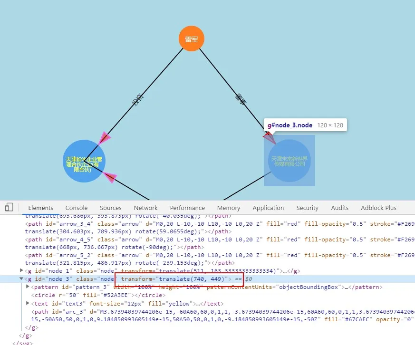Open the Memory tab
The image size is (415, 345).
229,208
